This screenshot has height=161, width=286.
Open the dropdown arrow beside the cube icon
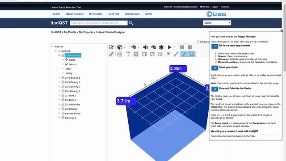pos(125,47)
